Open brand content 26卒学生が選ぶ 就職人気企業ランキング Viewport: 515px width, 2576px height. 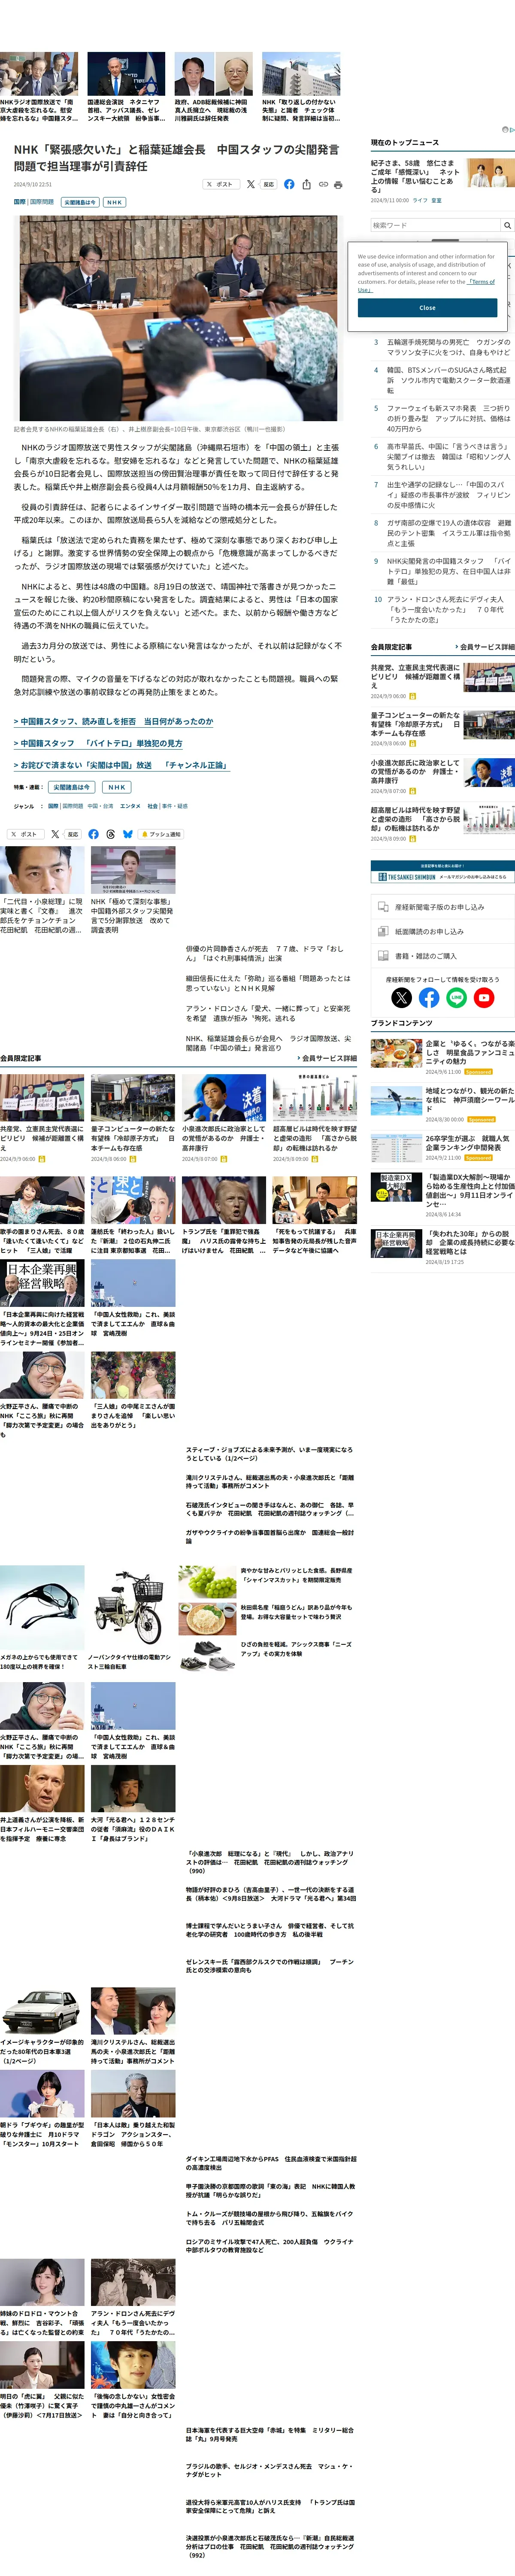[x=442, y=1147]
